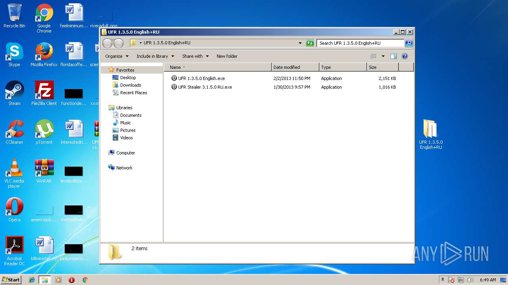Change your view icon button

tap(373, 56)
